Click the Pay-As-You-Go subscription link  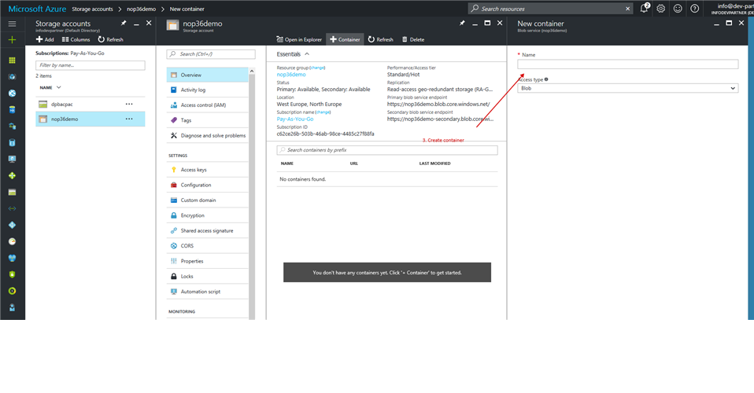[295, 119]
